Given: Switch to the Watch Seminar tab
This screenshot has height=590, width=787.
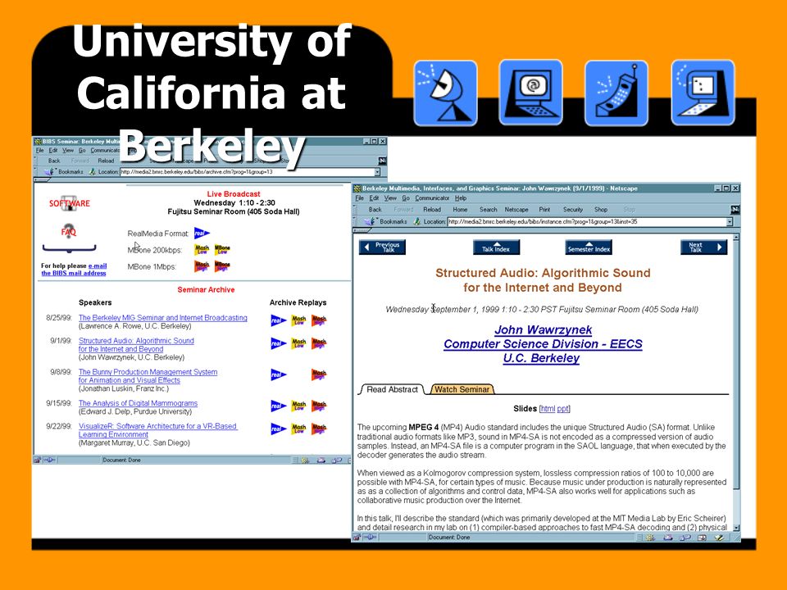Looking at the screenshot, I should [x=462, y=389].
